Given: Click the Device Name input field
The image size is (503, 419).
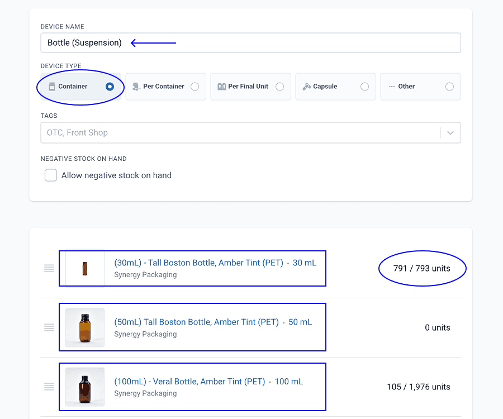Looking at the screenshot, I should tap(250, 42).
